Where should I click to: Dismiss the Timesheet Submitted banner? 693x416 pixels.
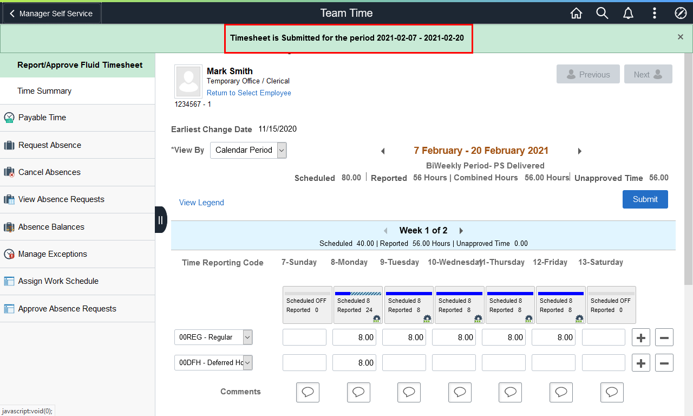[x=681, y=37]
